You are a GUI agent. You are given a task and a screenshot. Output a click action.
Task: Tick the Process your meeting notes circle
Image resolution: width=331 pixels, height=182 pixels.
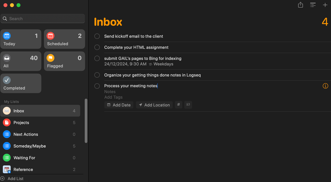[x=97, y=86]
